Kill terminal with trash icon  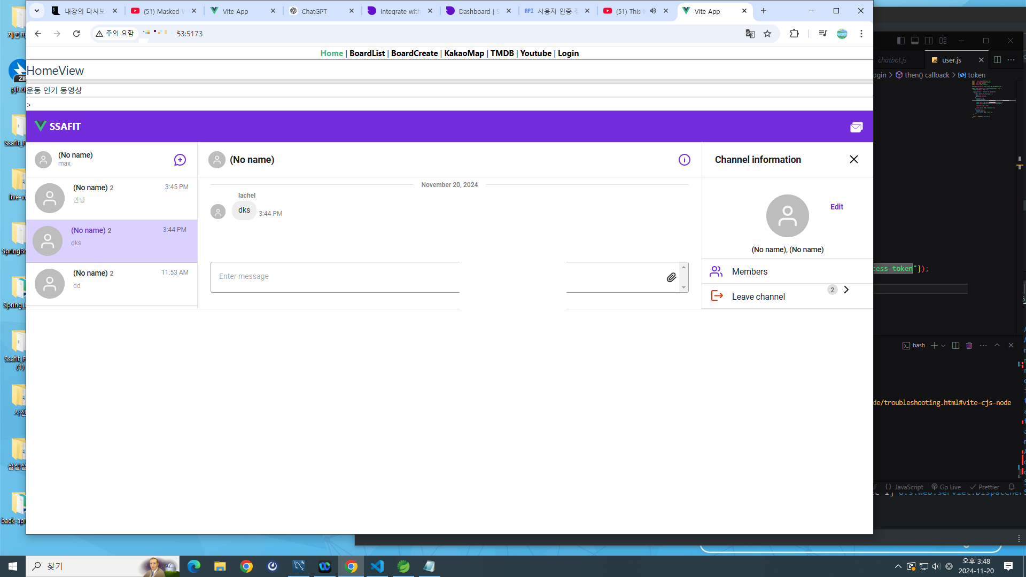(x=969, y=346)
